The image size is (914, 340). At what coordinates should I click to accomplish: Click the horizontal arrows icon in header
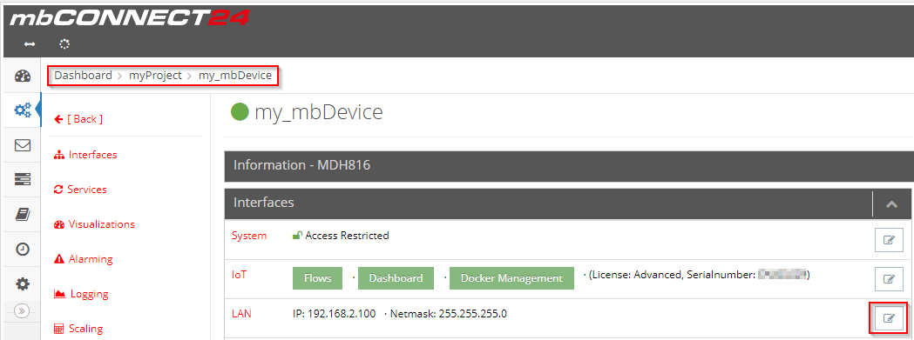click(29, 44)
